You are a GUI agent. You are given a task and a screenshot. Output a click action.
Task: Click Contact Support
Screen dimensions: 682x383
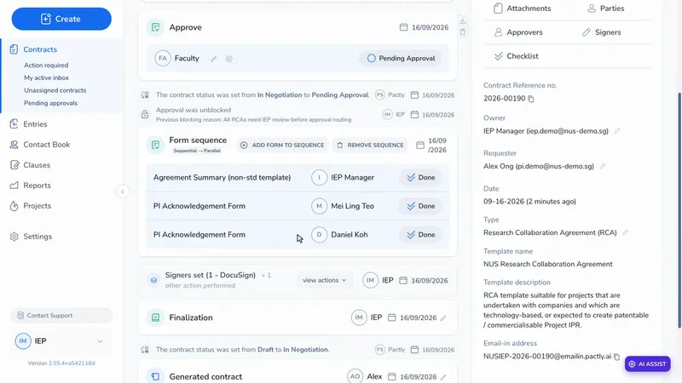[61, 316]
